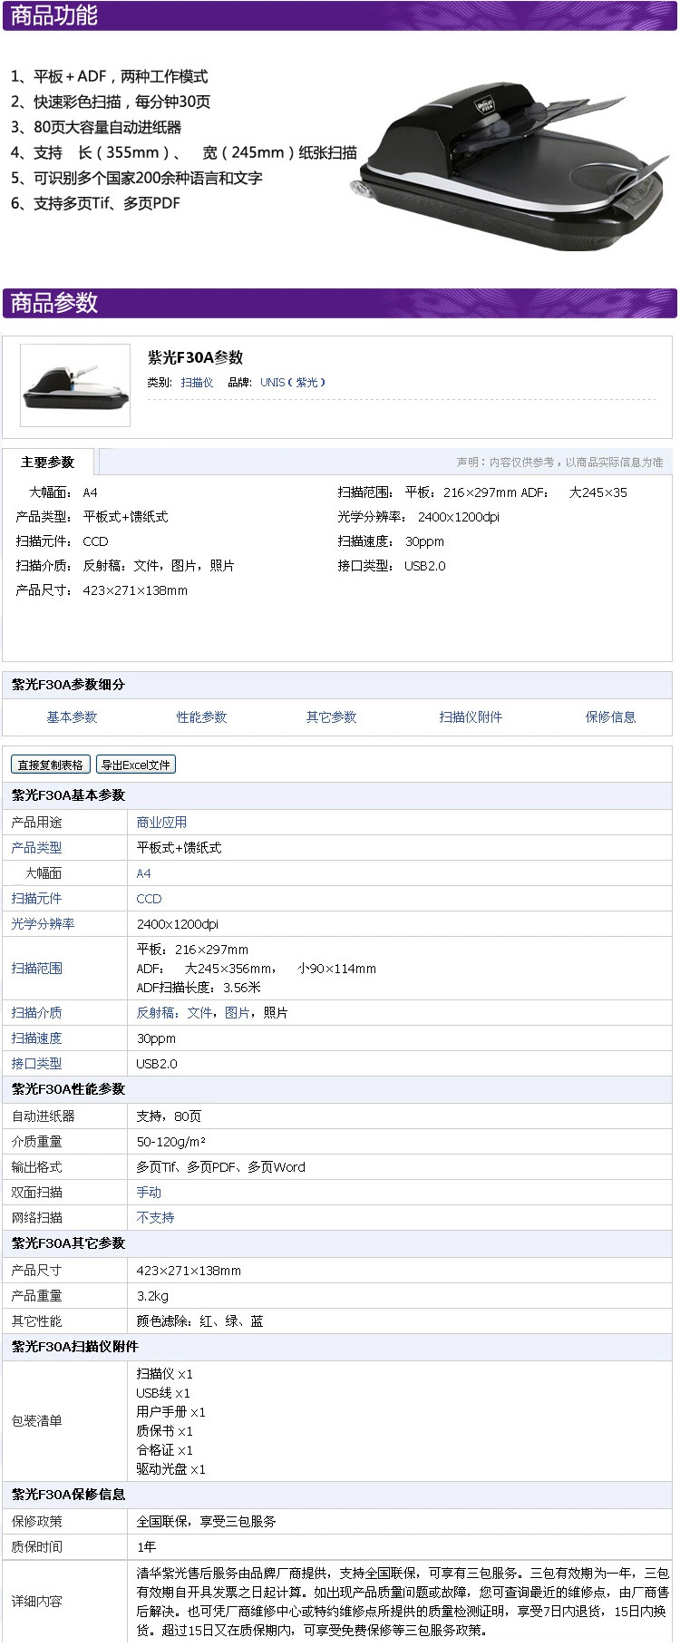Select the 主要参数 tab
The width and height of the screenshot is (680, 1647).
click(x=48, y=463)
